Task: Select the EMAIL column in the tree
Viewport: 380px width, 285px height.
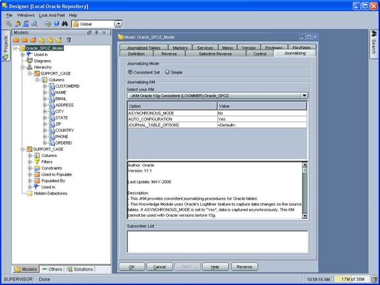Action: click(61, 99)
